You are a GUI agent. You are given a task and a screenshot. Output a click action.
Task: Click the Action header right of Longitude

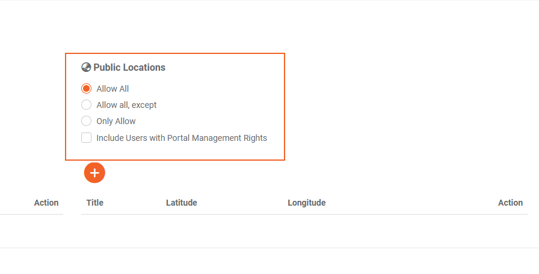point(510,203)
